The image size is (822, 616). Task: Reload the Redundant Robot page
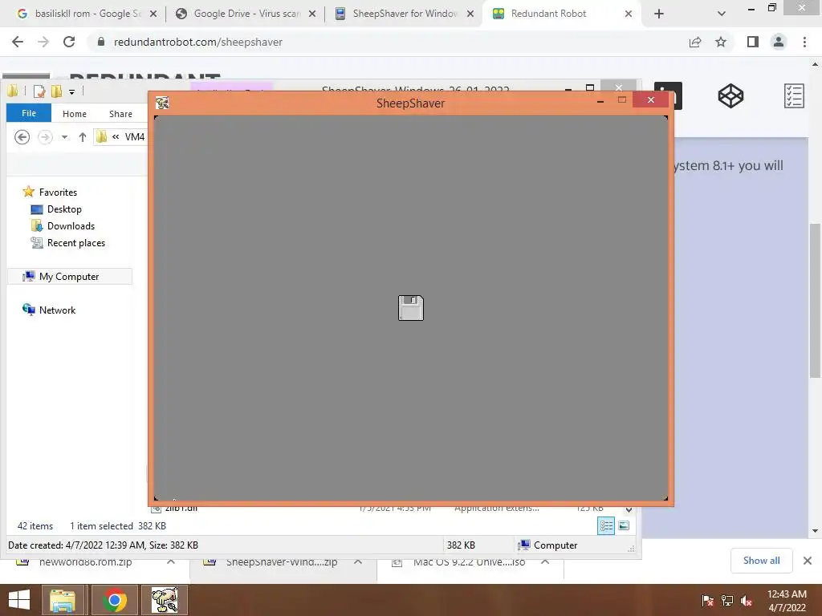[x=69, y=42]
